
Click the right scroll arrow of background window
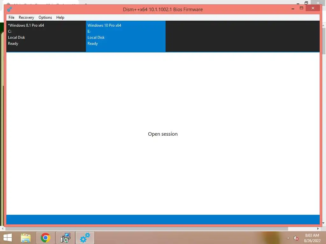pos(318,229)
